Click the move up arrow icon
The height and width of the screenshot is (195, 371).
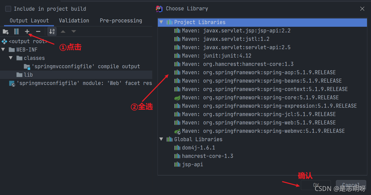click(x=63, y=31)
